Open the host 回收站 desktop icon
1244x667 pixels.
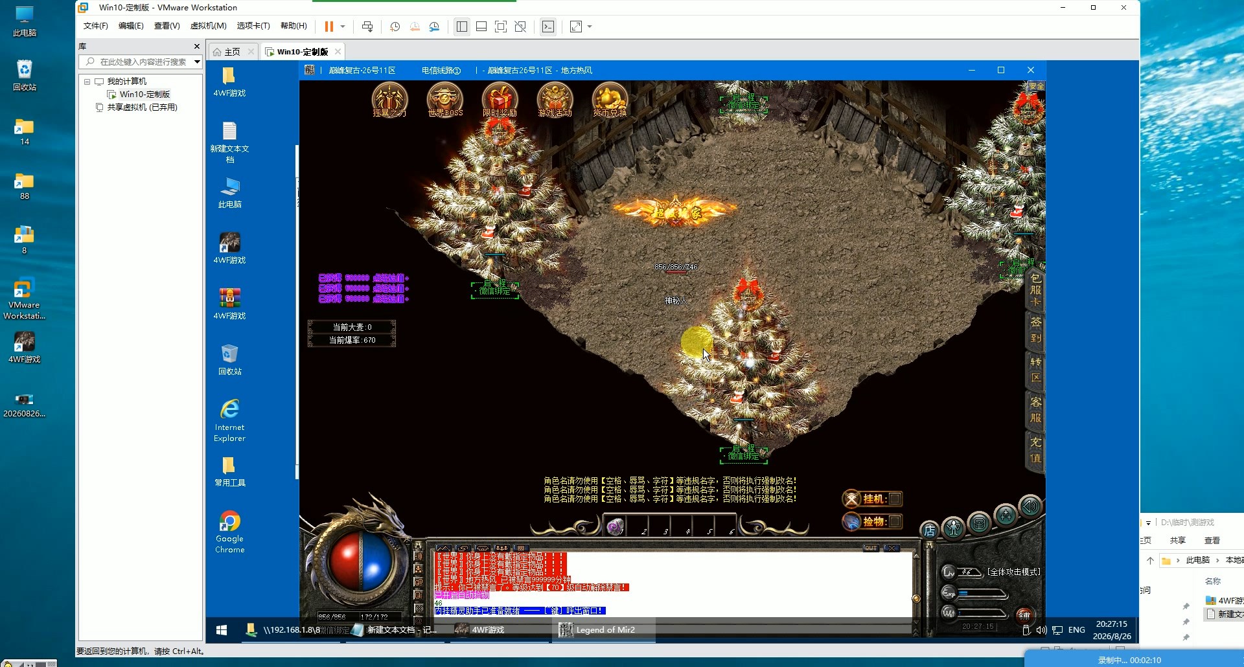pos(25,75)
